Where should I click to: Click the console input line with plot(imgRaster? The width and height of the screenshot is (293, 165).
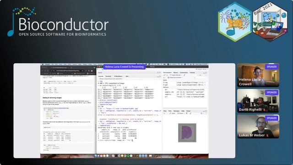click(115, 140)
